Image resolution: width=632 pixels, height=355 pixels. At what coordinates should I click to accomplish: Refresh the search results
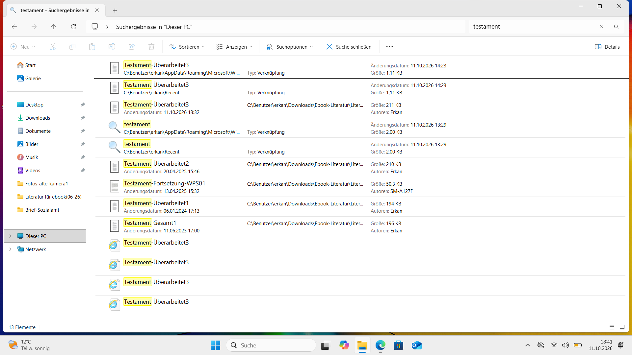[x=73, y=27]
